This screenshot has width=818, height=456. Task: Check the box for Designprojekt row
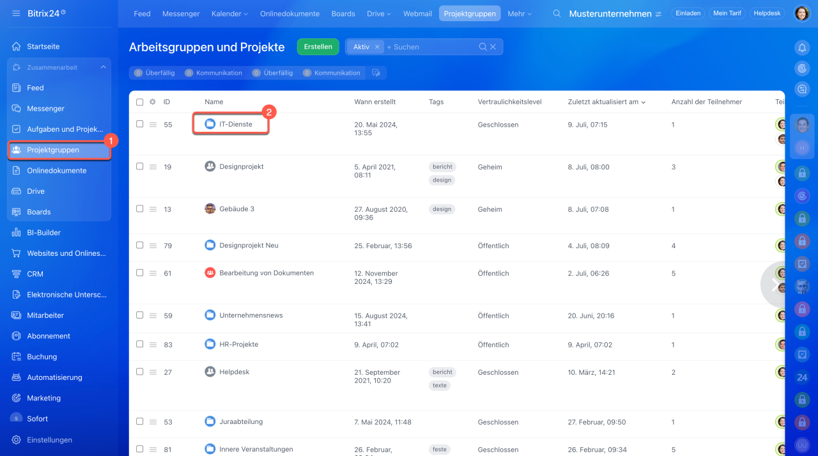[140, 166]
